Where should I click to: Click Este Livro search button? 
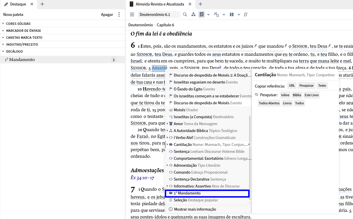pyautogui.click(x=312, y=95)
